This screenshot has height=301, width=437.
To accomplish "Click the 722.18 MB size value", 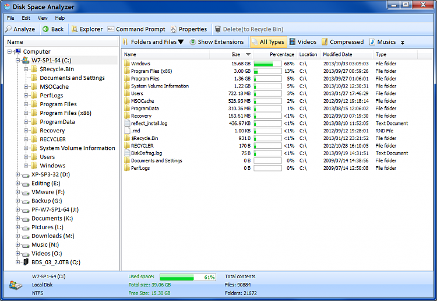I will point(239,93).
